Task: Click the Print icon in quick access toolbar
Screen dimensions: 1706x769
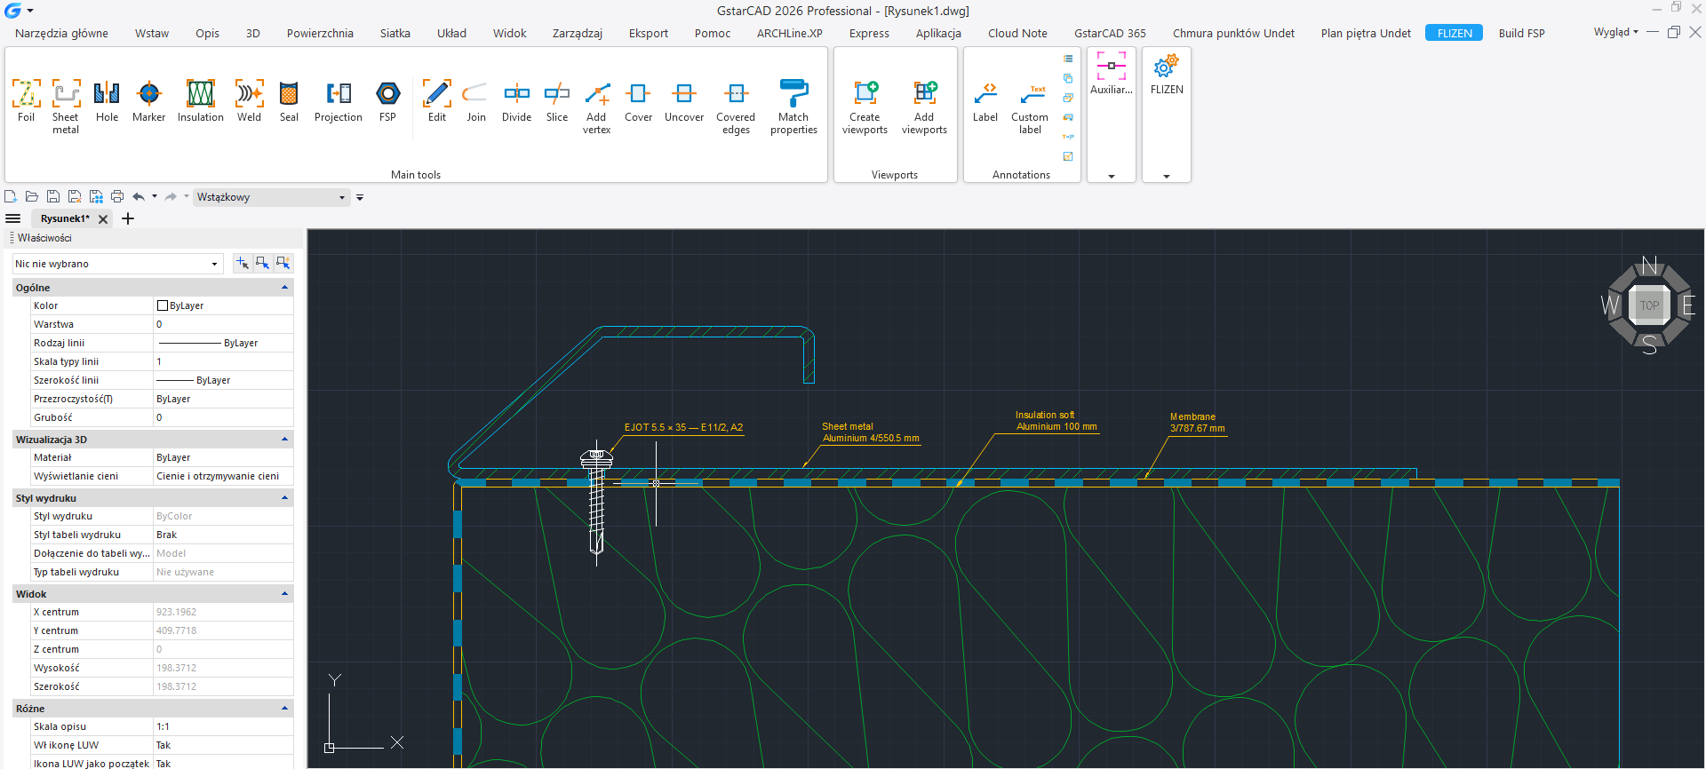Action: (x=117, y=196)
